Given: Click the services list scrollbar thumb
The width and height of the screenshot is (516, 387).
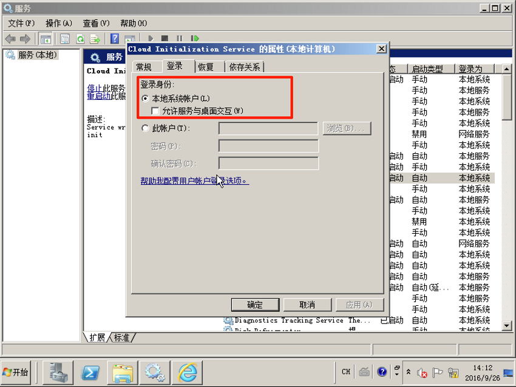Looking at the screenshot, I should coord(507,97).
